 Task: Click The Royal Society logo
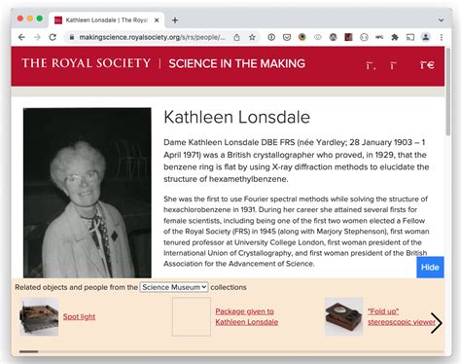point(87,63)
